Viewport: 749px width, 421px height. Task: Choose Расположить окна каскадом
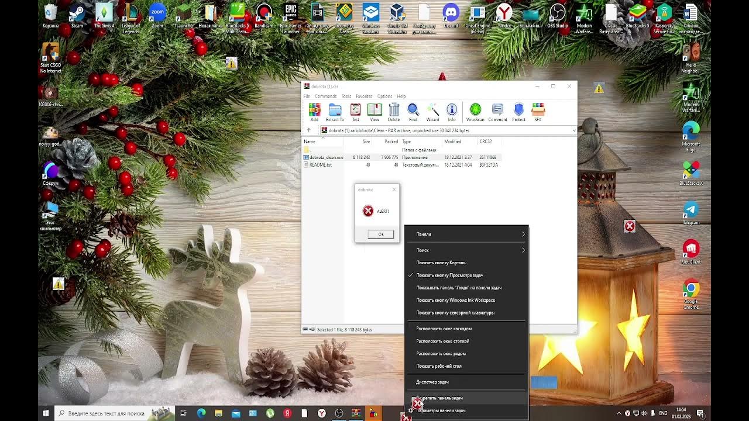coord(466,329)
